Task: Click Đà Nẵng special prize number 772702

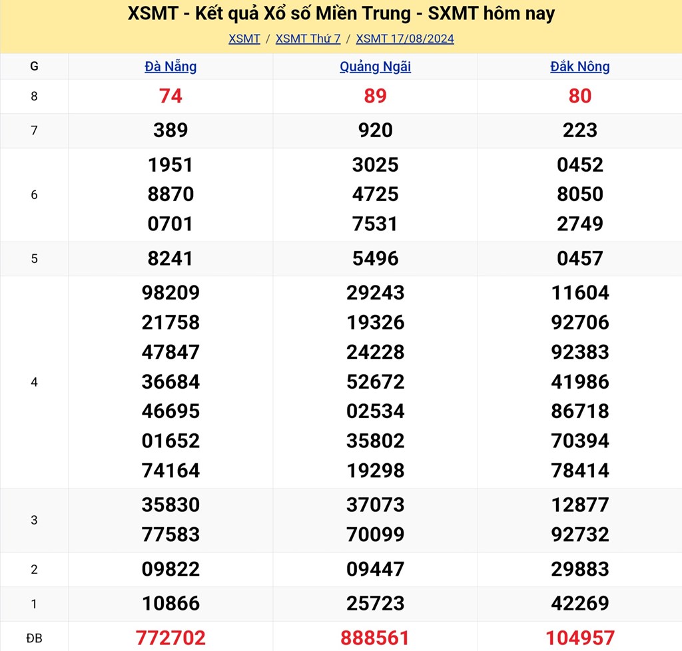Action: tap(170, 638)
